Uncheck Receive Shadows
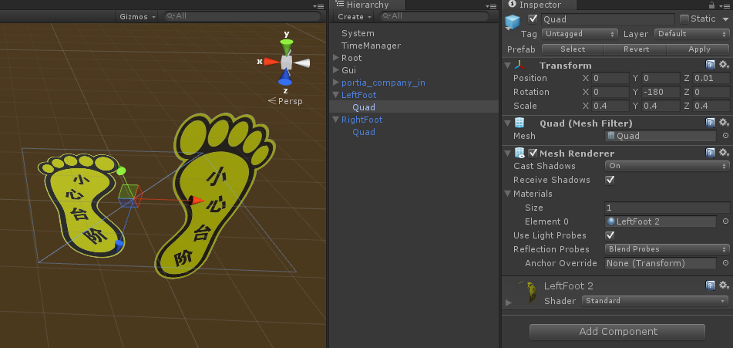This screenshot has width=733, height=348. tap(610, 180)
